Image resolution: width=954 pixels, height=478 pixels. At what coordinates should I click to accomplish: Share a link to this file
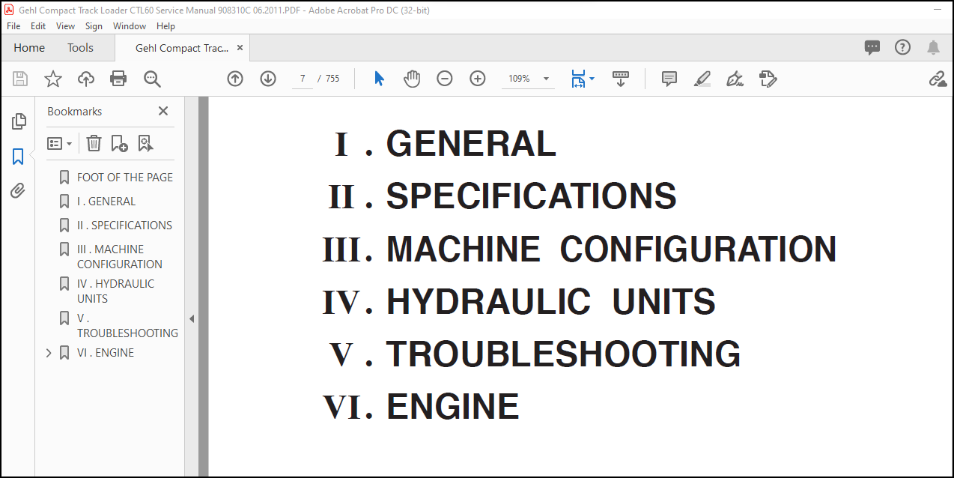pos(938,79)
